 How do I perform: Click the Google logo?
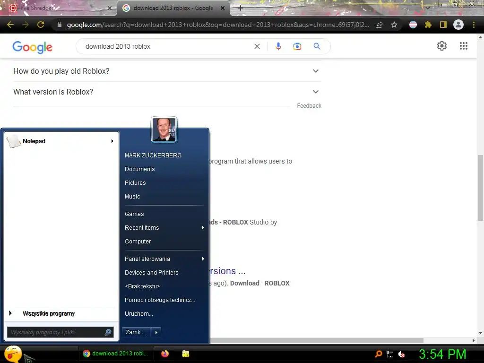pos(33,47)
